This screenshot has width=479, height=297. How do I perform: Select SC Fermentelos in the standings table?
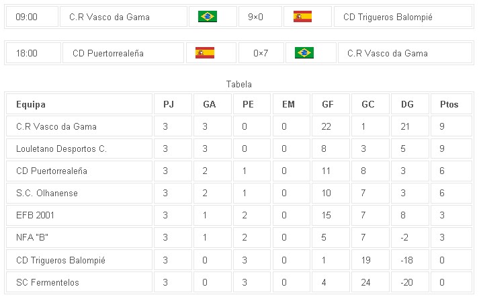pyautogui.click(x=48, y=282)
